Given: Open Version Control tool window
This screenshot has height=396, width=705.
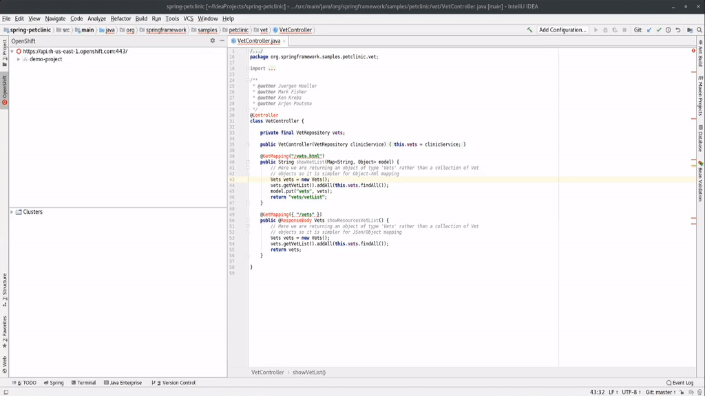Looking at the screenshot, I should (x=173, y=383).
